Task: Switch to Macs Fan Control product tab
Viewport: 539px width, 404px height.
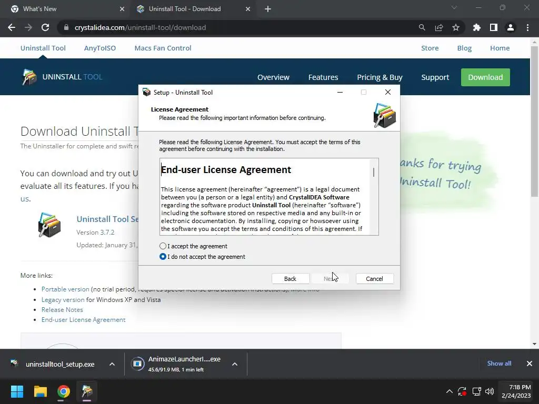Action: pyautogui.click(x=163, y=48)
